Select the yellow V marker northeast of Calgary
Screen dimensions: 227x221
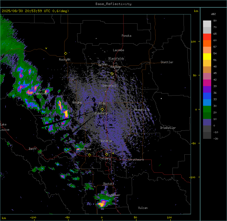click(113, 153)
